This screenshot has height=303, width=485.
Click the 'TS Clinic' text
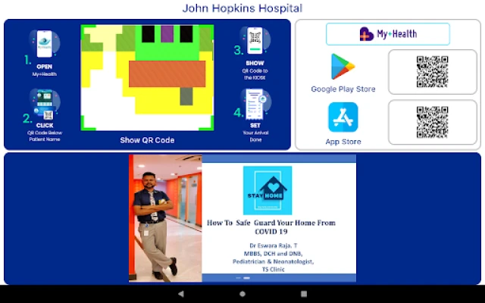pos(274,270)
